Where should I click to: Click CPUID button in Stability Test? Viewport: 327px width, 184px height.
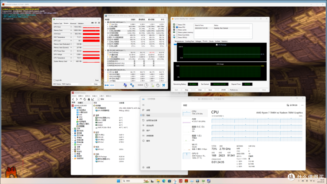223,90
